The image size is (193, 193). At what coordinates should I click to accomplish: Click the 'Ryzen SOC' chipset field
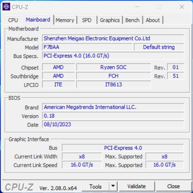113,67
